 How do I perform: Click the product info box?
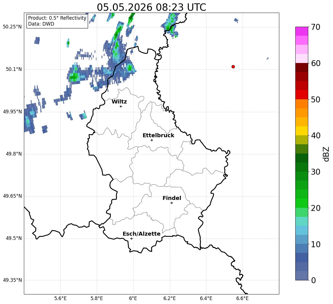pos(57,21)
